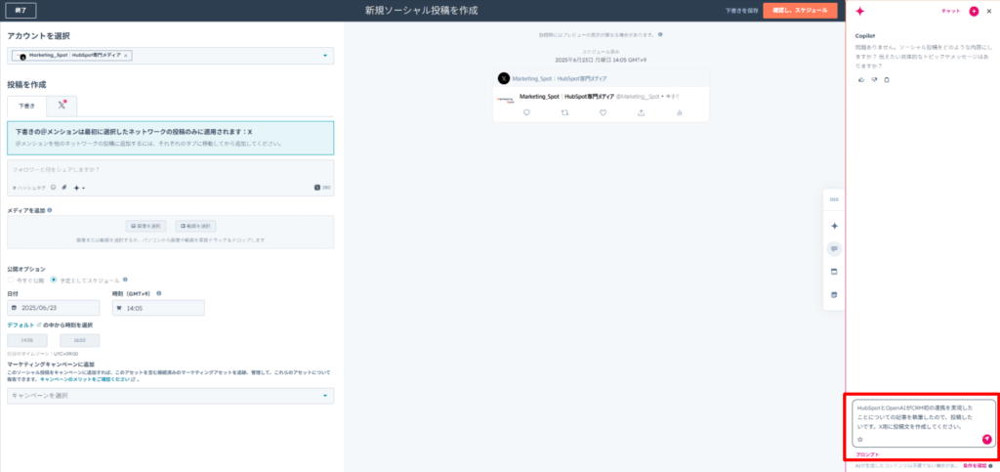Open the time field showing 14:05
The width and height of the screenshot is (1000, 472).
point(158,308)
